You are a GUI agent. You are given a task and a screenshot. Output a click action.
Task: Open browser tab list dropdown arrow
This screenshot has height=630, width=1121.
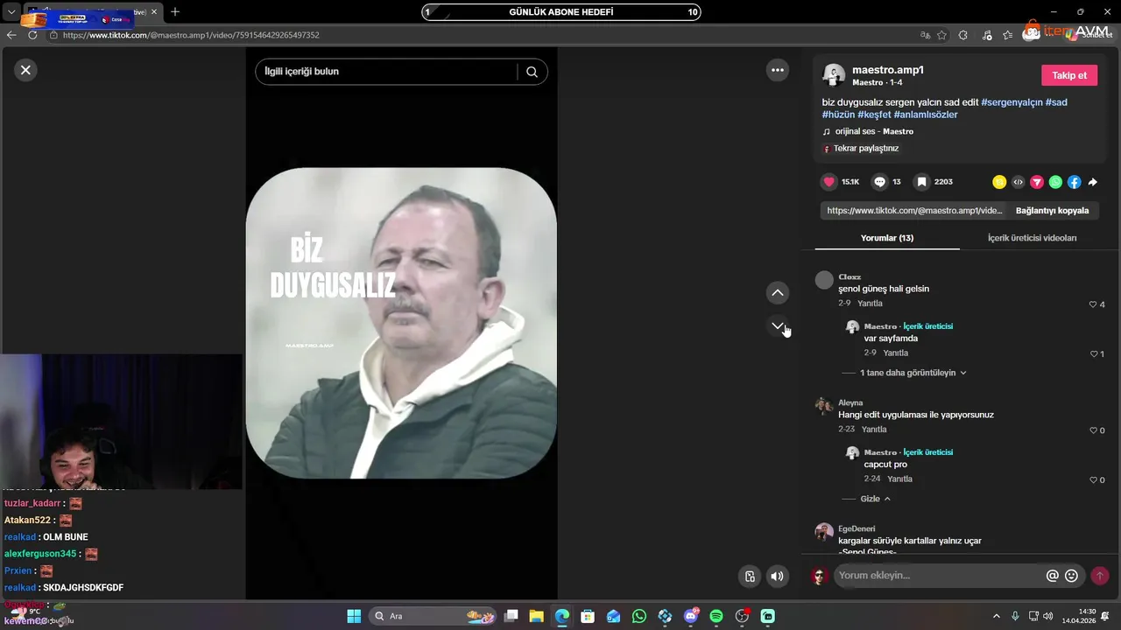pyautogui.click(x=11, y=12)
